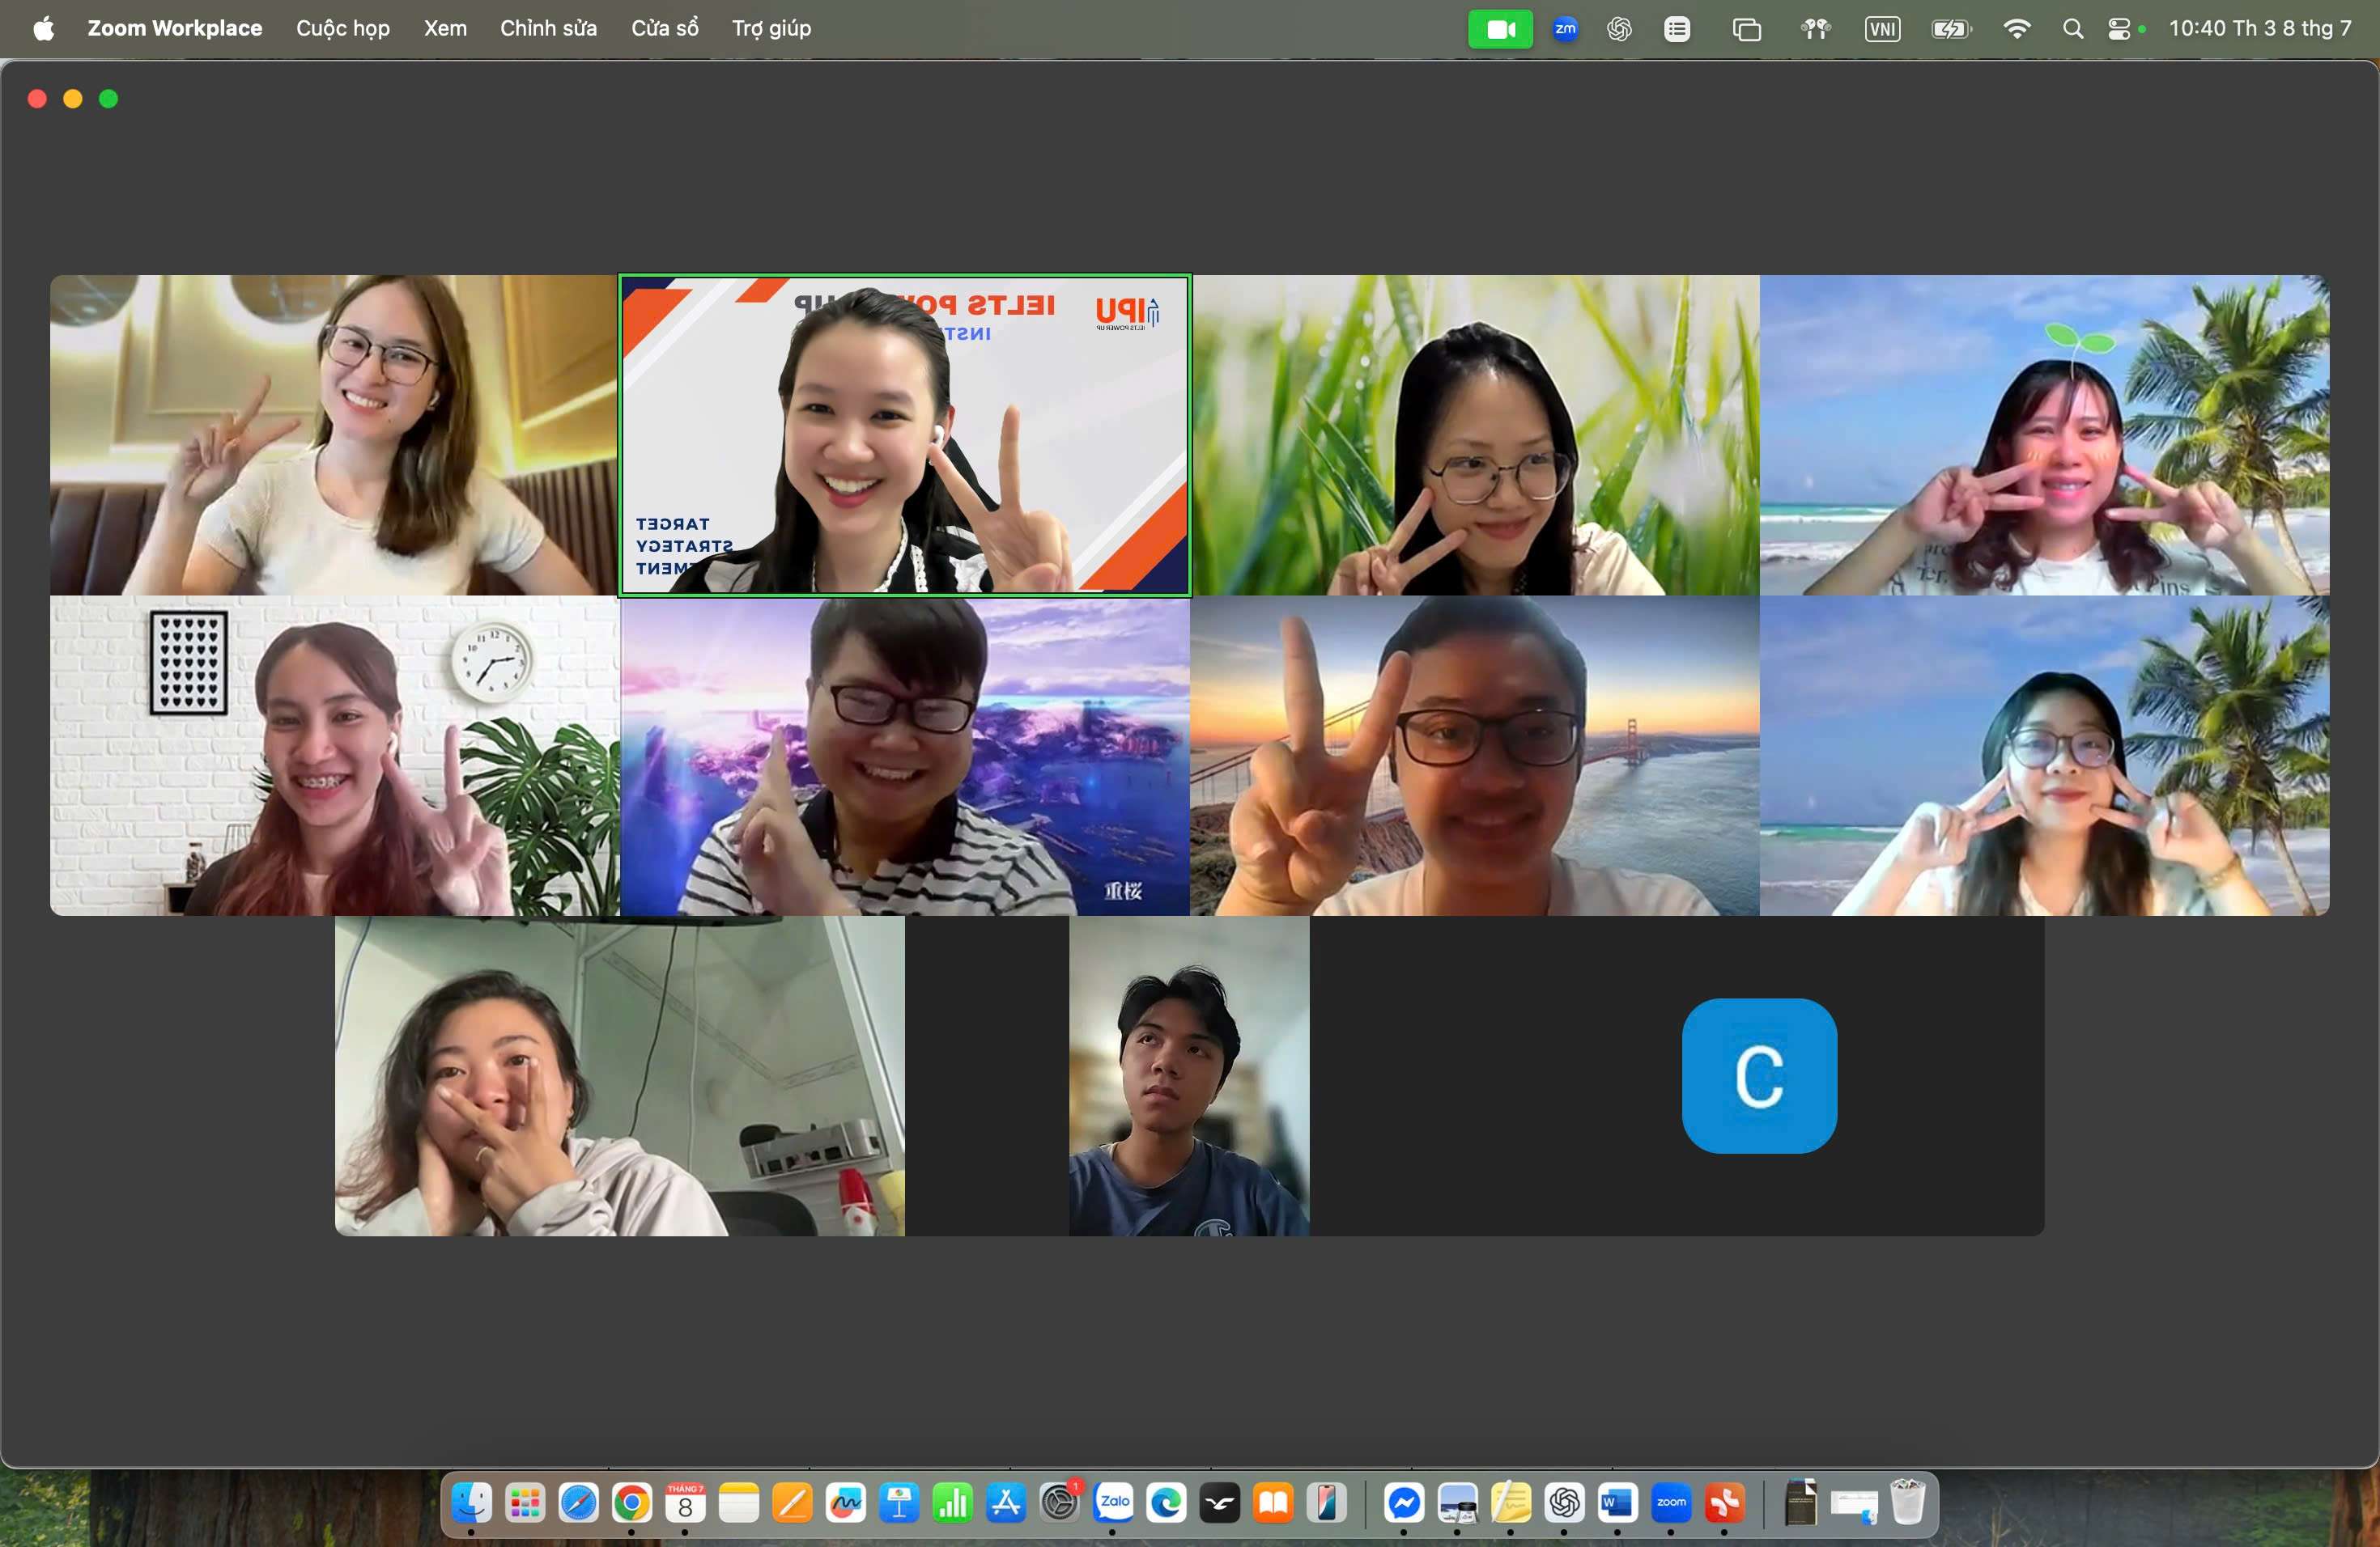Open the VNI input source menu
2380x1547 pixels.
click(x=1882, y=29)
